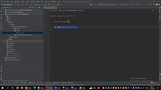Open the Refactor menu
Viewport: 161px width, 90px height.
pyautogui.click(x=33, y=2)
